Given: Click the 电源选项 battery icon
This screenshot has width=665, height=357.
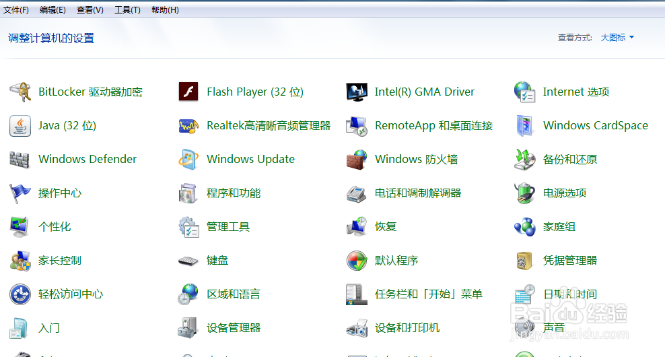Looking at the screenshot, I should tap(524, 193).
